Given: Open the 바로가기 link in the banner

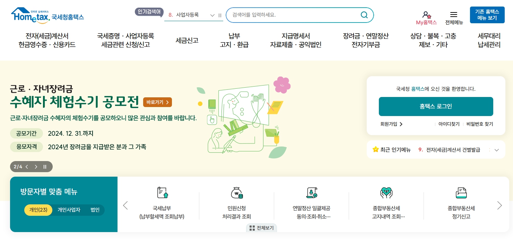Looking at the screenshot, I should [157, 102].
